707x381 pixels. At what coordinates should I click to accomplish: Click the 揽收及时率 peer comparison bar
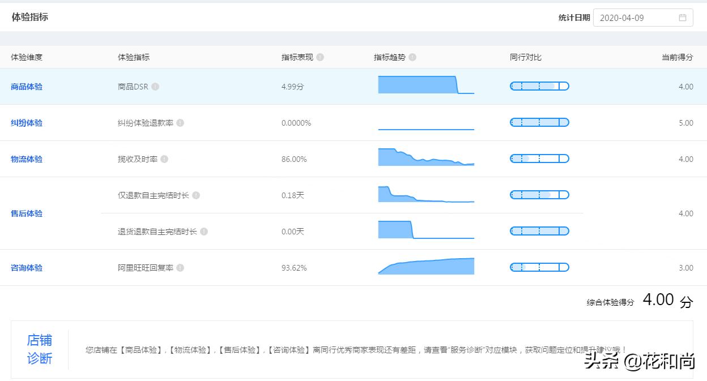click(x=539, y=159)
